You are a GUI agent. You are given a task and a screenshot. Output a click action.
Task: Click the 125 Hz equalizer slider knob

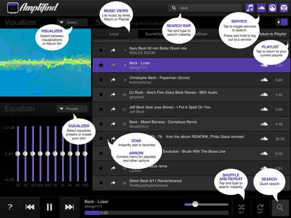tap(33, 154)
